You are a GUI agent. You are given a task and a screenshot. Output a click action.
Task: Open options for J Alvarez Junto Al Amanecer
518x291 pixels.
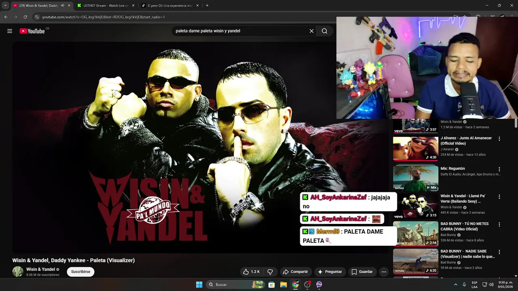[499, 139]
